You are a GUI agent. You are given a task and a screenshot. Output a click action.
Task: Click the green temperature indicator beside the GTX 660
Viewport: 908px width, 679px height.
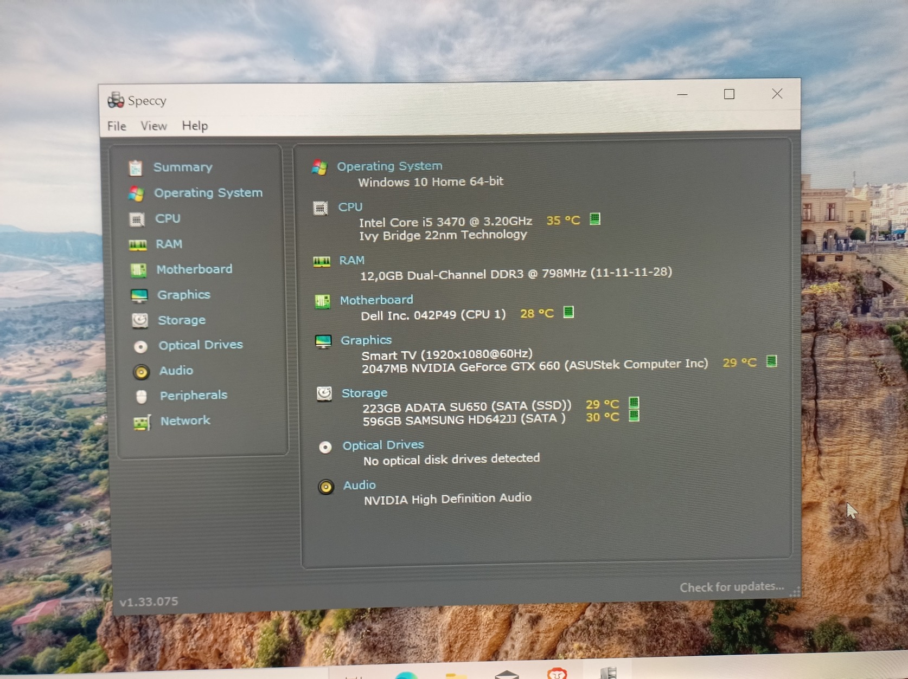pyautogui.click(x=771, y=361)
